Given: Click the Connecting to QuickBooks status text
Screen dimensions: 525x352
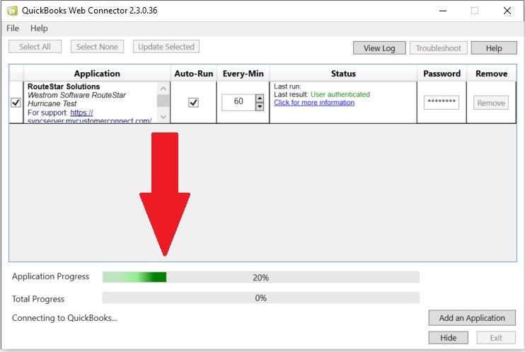Looking at the screenshot, I should coord(64,318).
